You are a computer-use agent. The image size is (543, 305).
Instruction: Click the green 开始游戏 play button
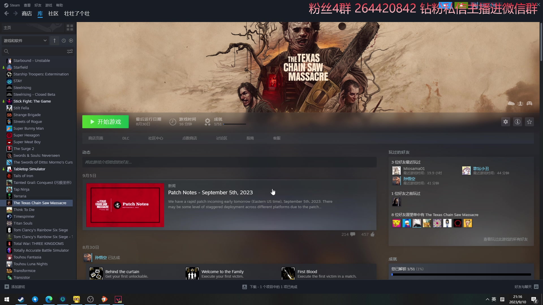tap(105, 122)
